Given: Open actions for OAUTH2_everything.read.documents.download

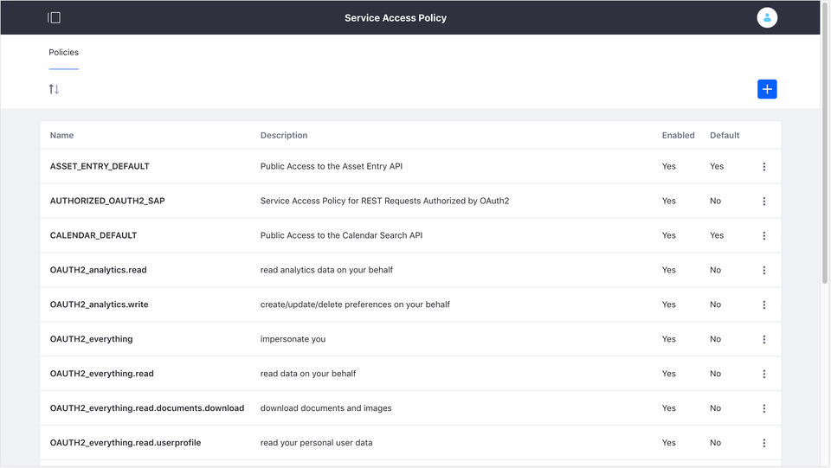Looking at the screenshot, I should tap(763, 409).
